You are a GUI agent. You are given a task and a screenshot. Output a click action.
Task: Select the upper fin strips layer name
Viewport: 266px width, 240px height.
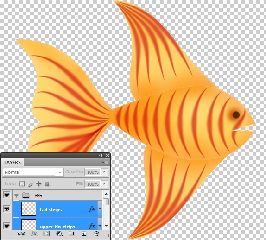point(57,227)
